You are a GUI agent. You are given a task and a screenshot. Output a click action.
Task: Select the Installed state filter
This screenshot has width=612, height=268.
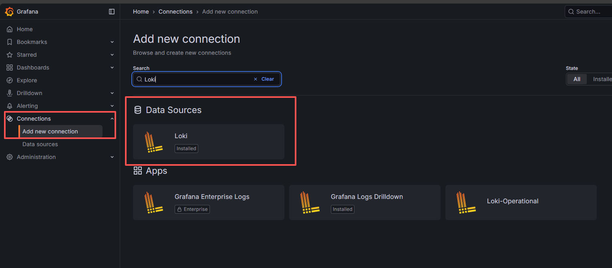point(602,79)
